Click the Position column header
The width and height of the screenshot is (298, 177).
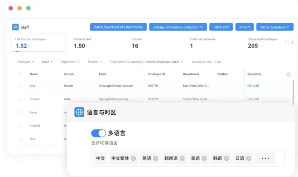[223, 74]
